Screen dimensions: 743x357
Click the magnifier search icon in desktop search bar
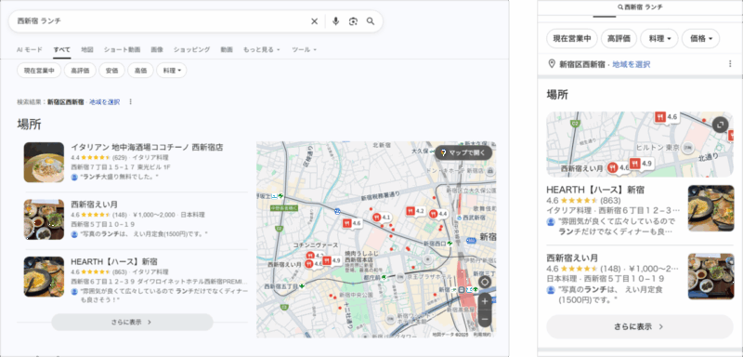click(x=371, y=21)
